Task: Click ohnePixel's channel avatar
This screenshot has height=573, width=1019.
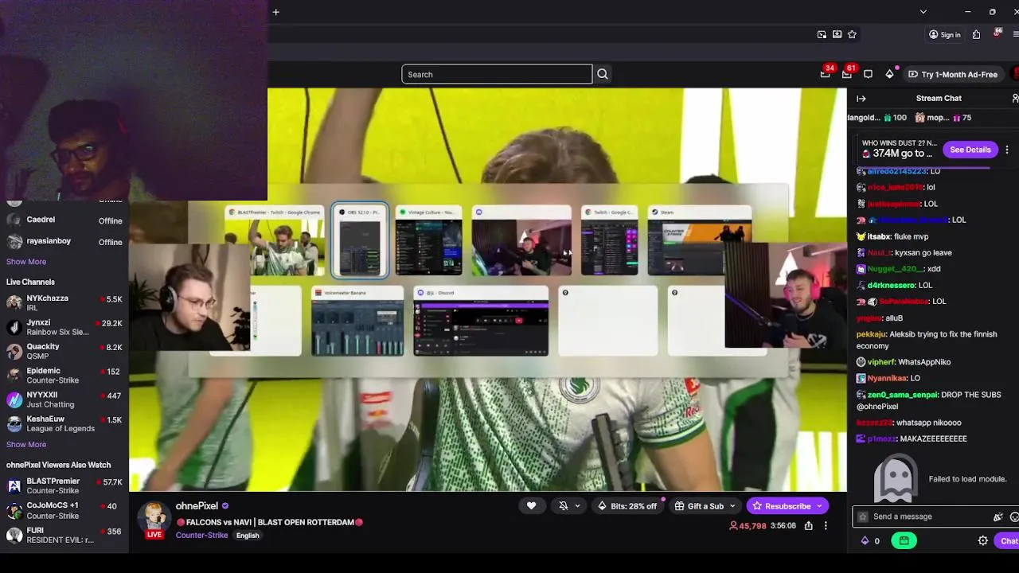Action: [x=154, y=516]
